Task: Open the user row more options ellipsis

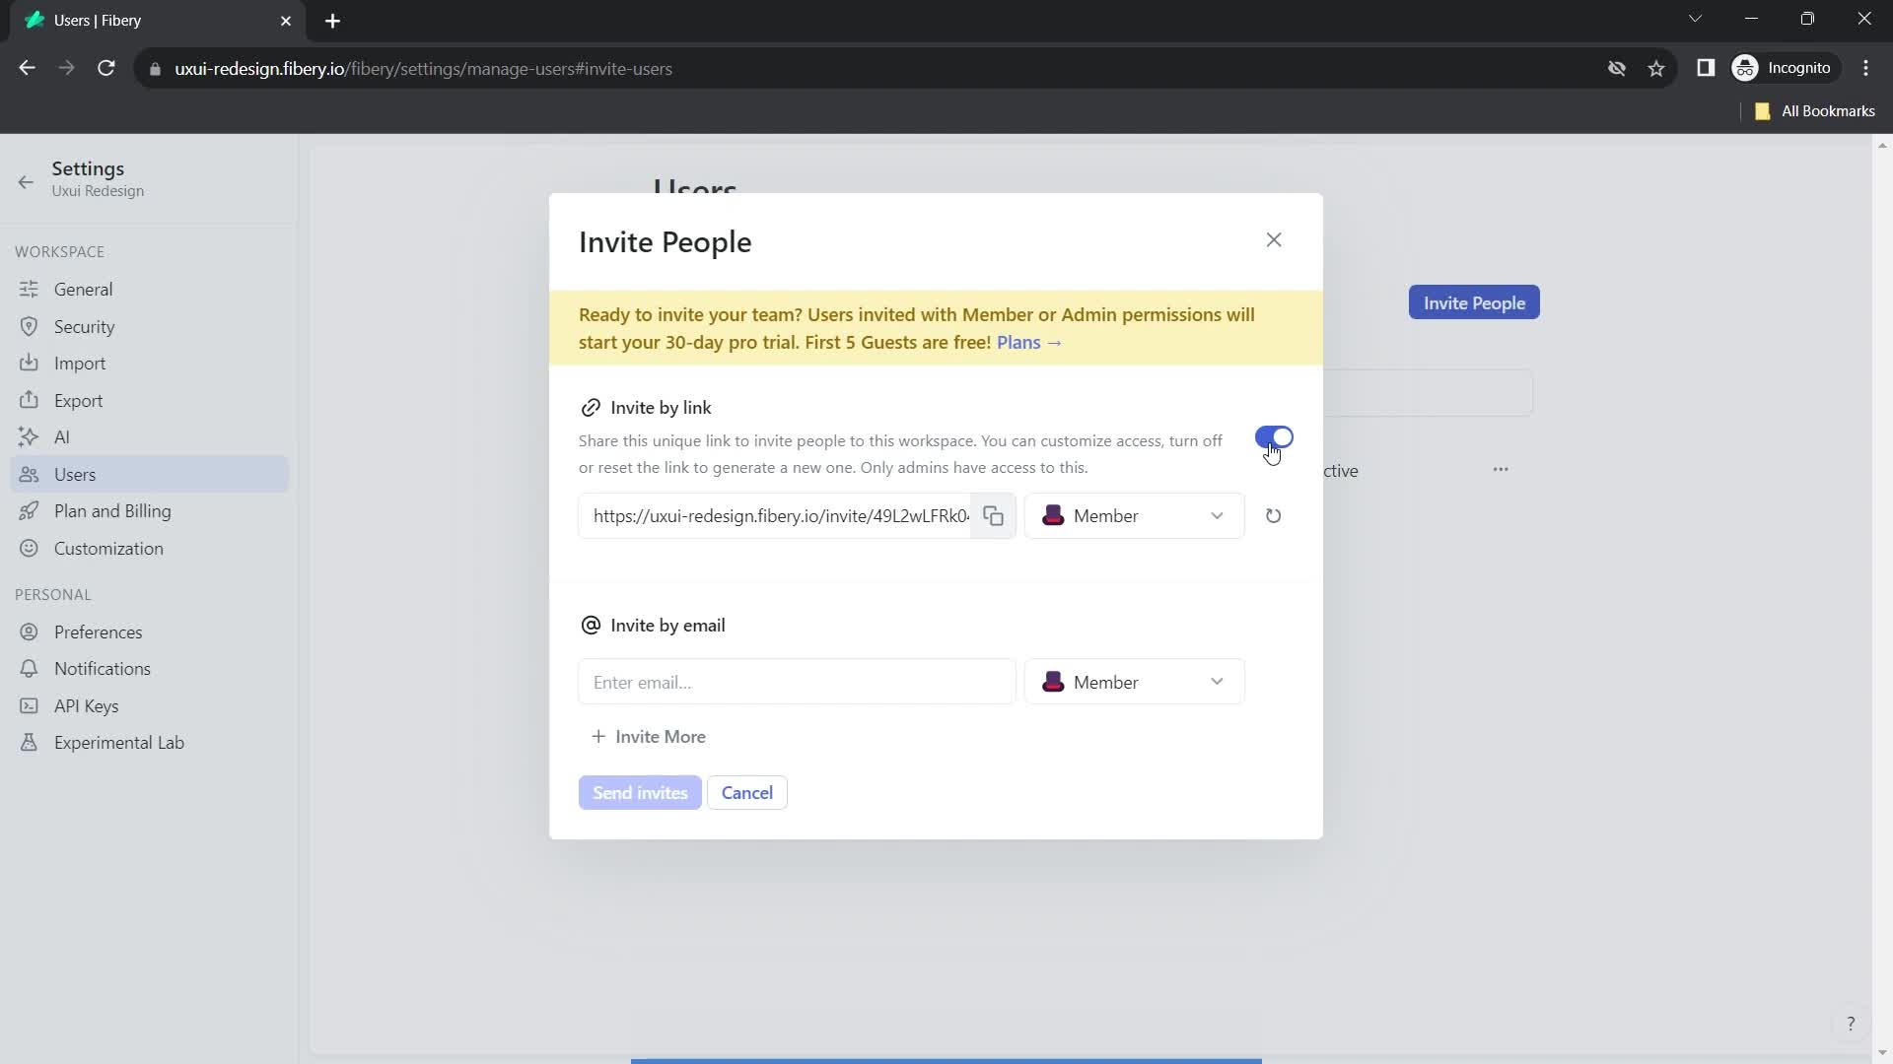Action: [1501, 470]
